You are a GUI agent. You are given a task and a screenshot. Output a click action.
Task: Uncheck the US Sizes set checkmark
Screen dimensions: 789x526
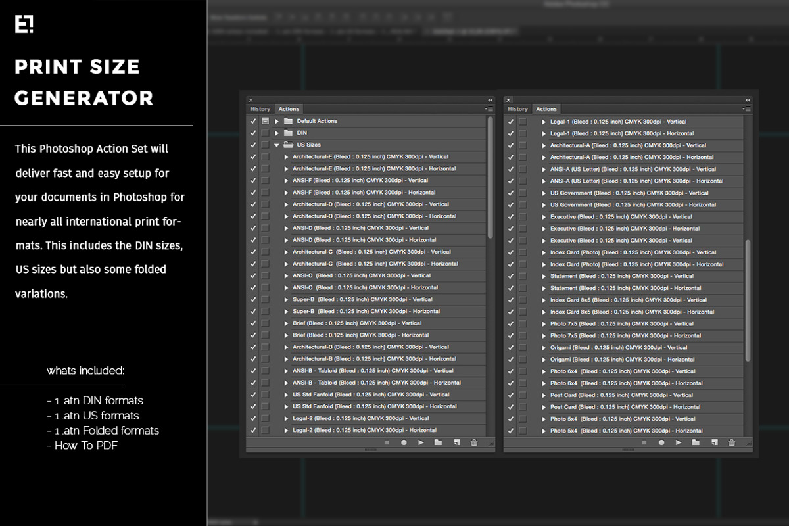(x=253, y=145)
